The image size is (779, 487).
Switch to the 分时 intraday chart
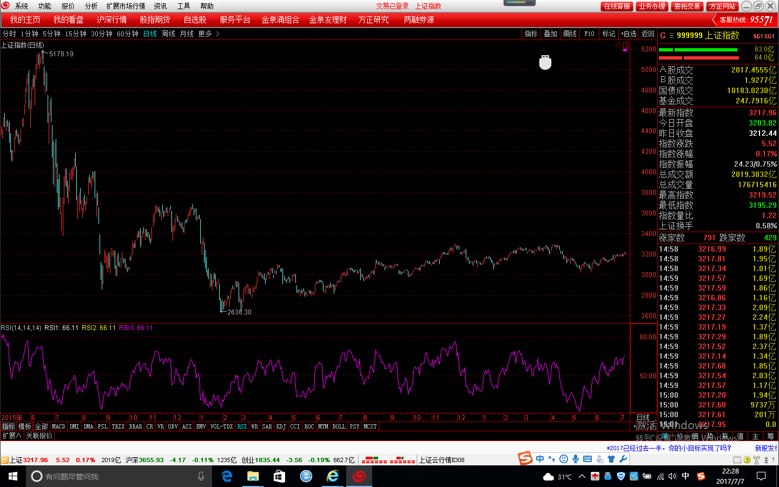[x=9, y=34]
